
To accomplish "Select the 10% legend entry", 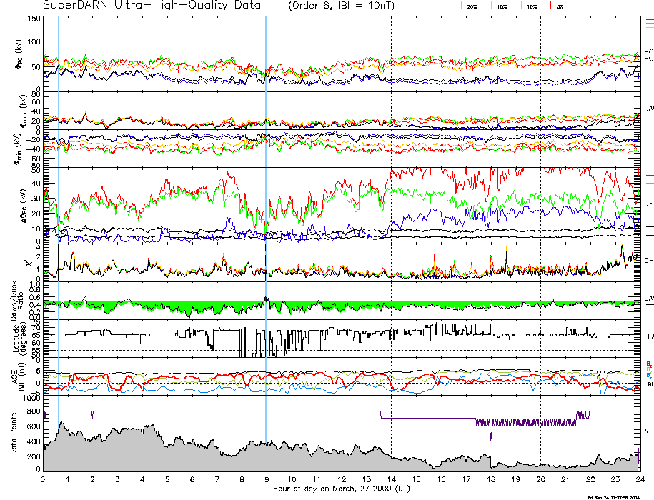I will [x=530, y=6].
